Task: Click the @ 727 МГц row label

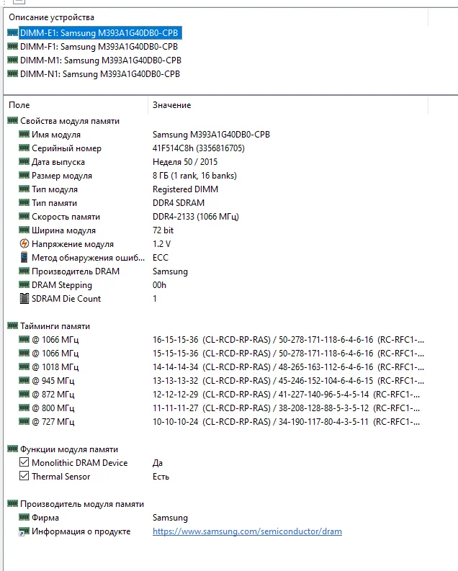Action: click(53, 422)
